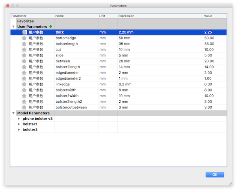This screenshot has height=191, width=237.
Task: Select the bolster1 label
Action: 30,124
